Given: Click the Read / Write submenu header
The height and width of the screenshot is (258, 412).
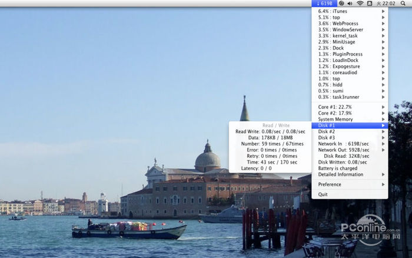Looking at the screenshot, I should coord(276,125).
